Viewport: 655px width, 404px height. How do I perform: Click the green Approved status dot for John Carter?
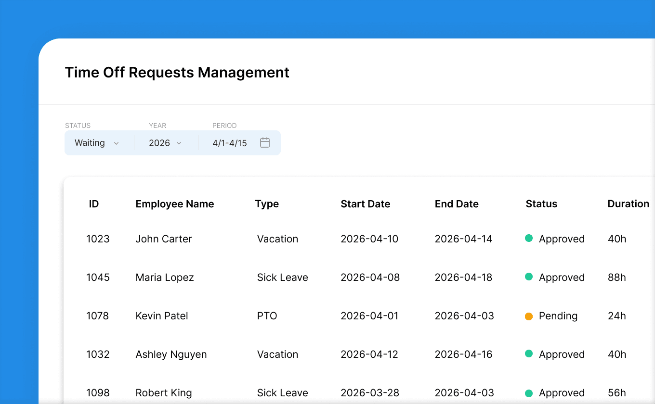point(529,239)
